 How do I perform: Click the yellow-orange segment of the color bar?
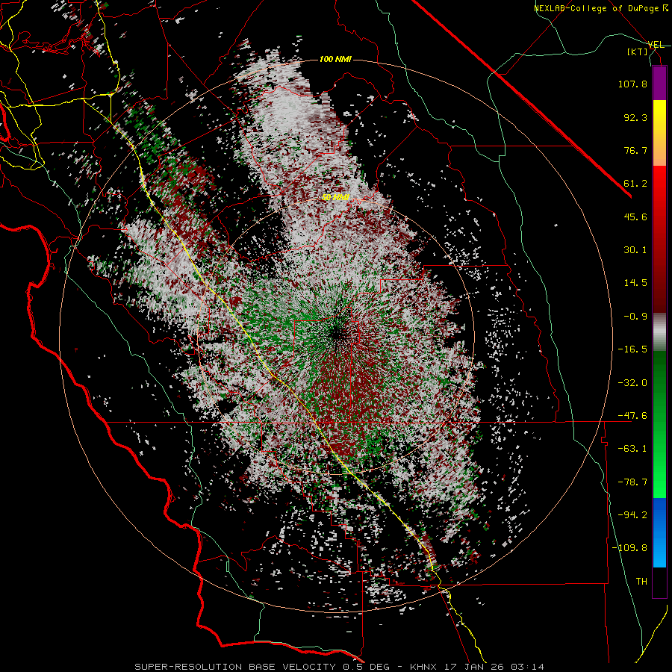click(659, 133)
